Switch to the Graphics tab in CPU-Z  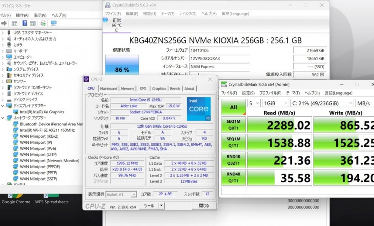[x=159, y=89]
